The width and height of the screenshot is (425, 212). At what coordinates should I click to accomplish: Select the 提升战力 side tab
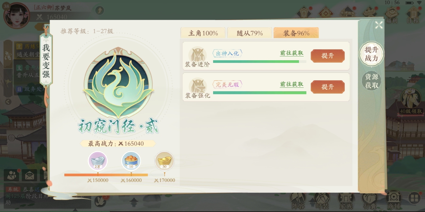(371, 54)
